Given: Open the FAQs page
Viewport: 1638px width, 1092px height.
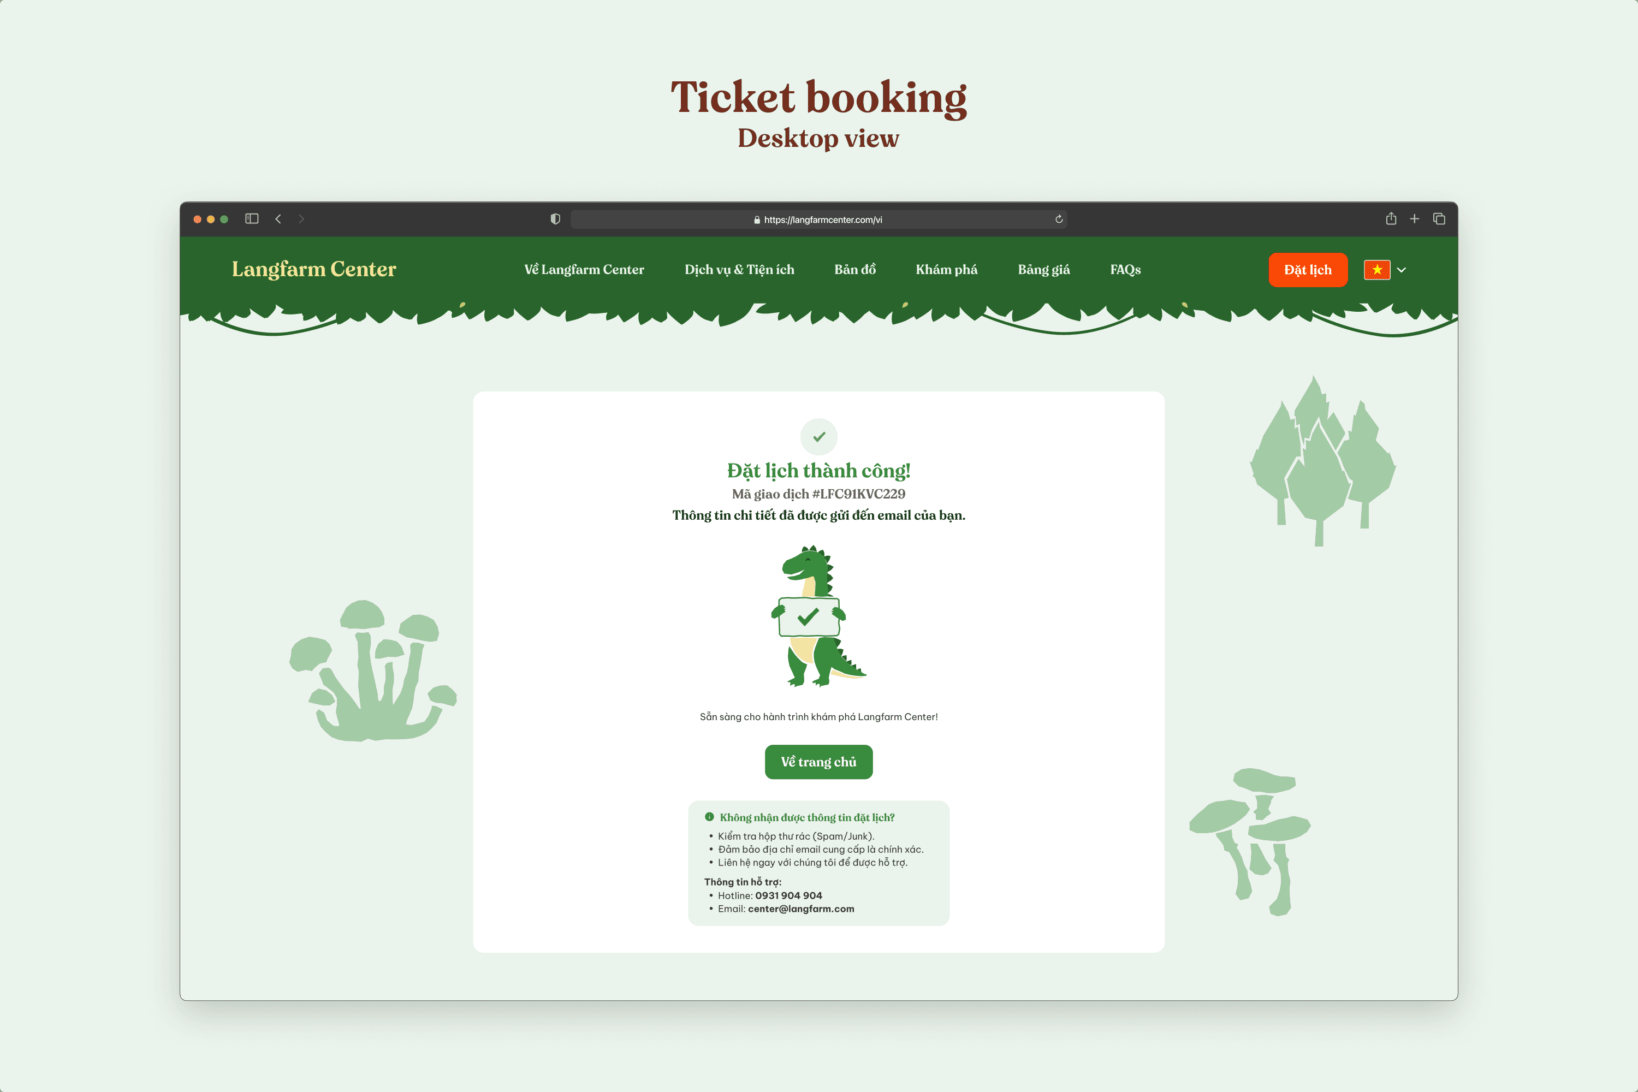Looking at the screenshot, I should pyautogui.click(x=1125, y=270).
